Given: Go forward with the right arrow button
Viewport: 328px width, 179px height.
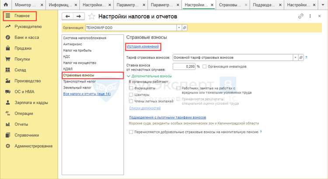Looking at the screenshot, I should pos(79,16).
